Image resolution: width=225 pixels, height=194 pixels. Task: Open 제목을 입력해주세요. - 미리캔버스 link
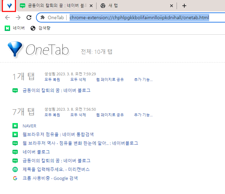click(56, 169)
